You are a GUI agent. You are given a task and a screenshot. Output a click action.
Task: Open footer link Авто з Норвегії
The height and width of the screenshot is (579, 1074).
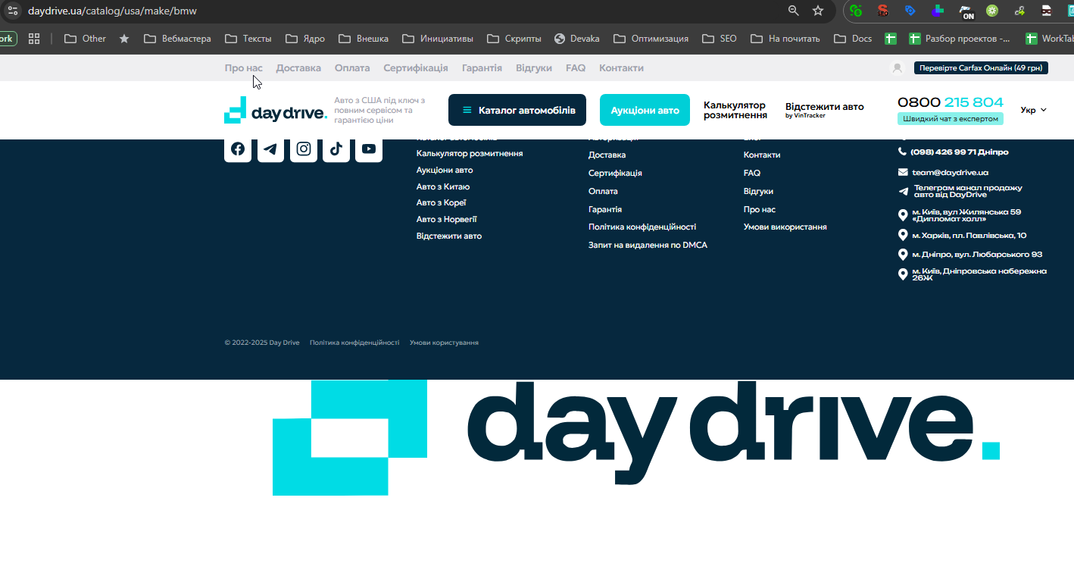click(x=446, y=220)
